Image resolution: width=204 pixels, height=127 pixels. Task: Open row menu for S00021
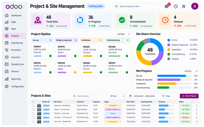pos(197,117)
